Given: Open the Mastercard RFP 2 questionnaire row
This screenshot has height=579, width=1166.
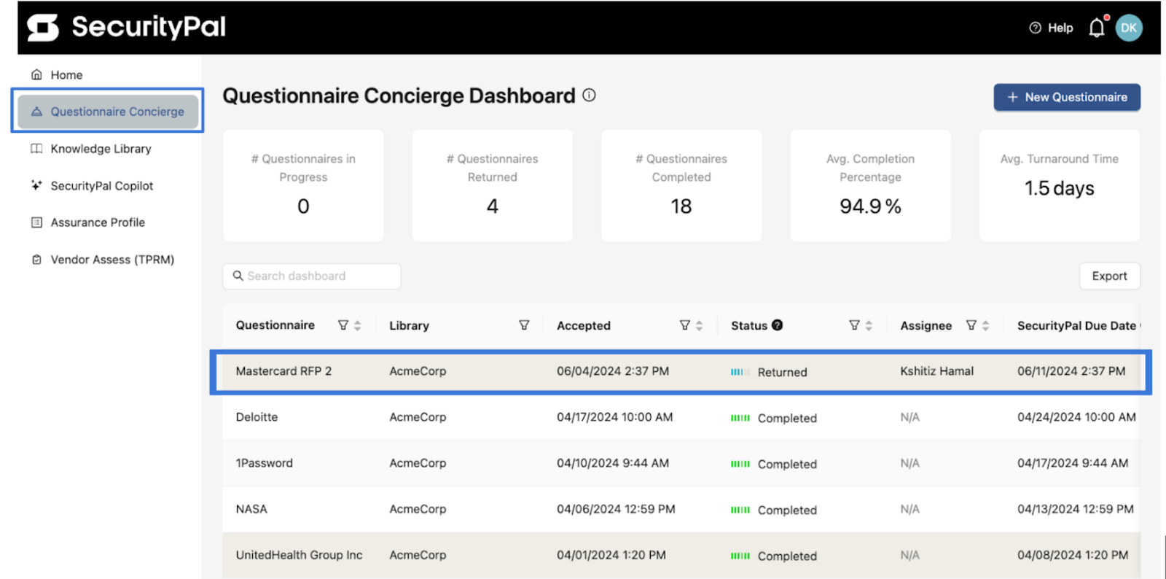Looking at the screenshot, I should (x=681, y=372).
